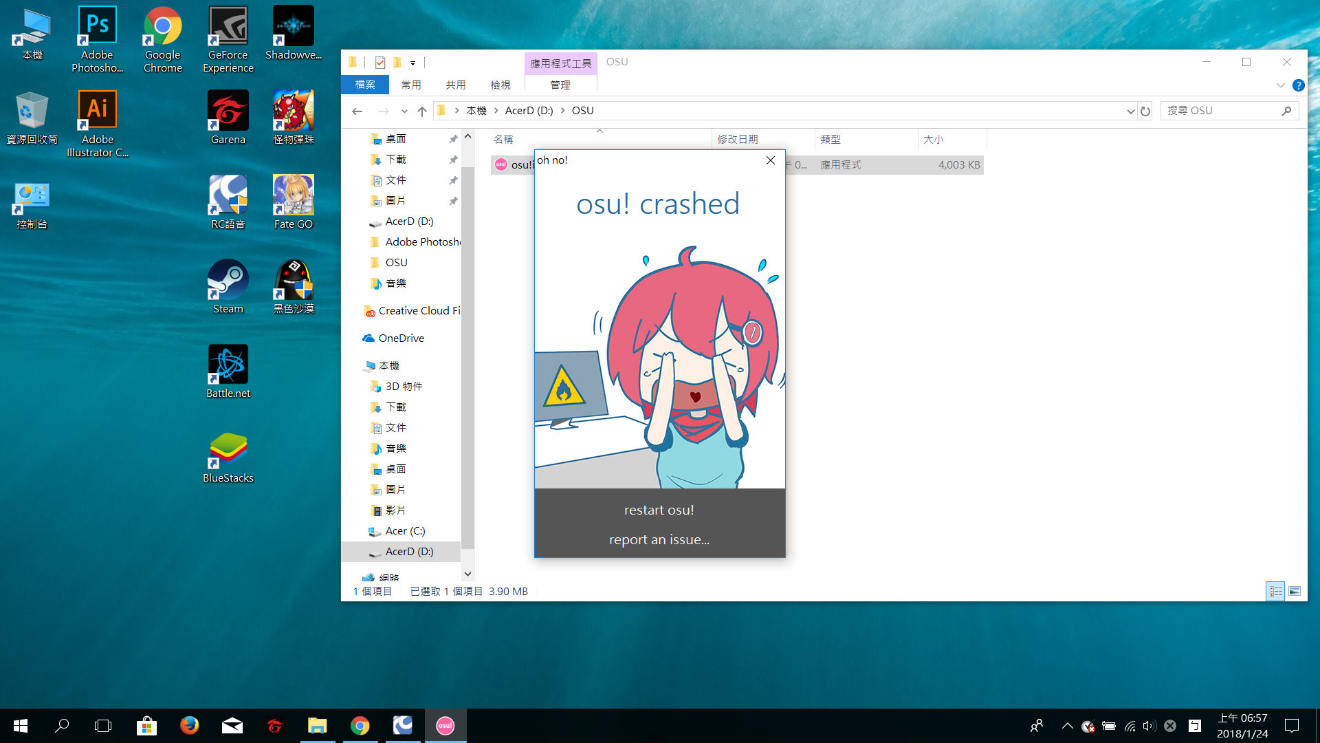1320x743 pixels.
Task: Toggle pin for 桌面 quick access
Action: click(453, 138)
